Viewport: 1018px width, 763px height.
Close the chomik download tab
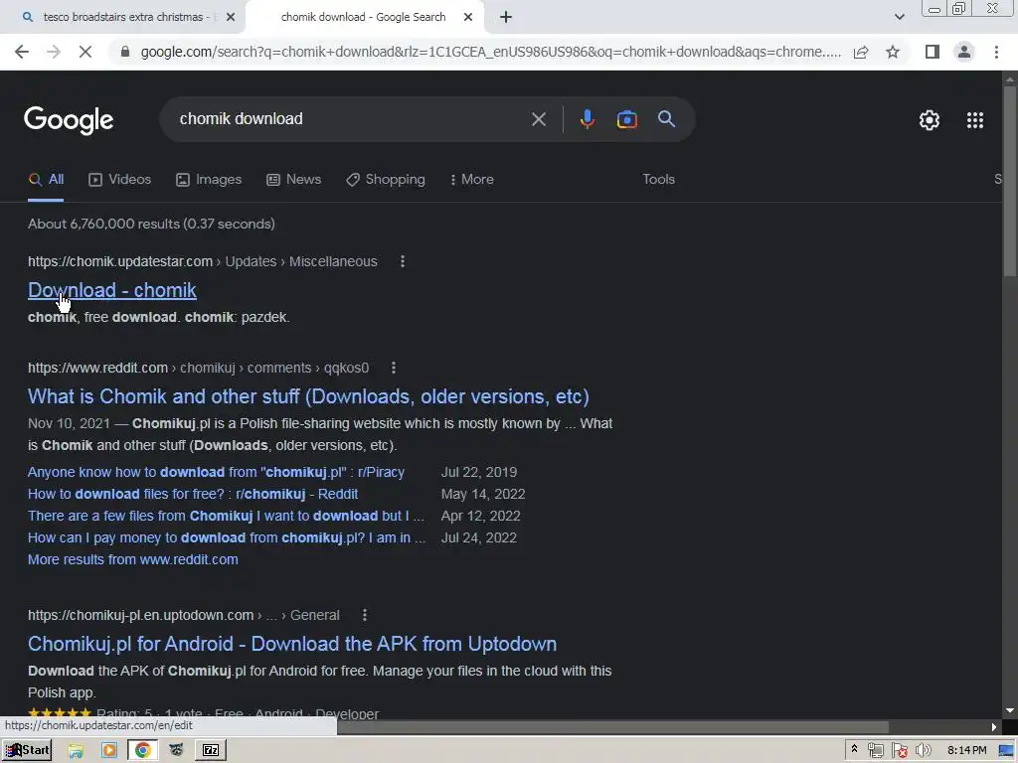tap(468, 18)
